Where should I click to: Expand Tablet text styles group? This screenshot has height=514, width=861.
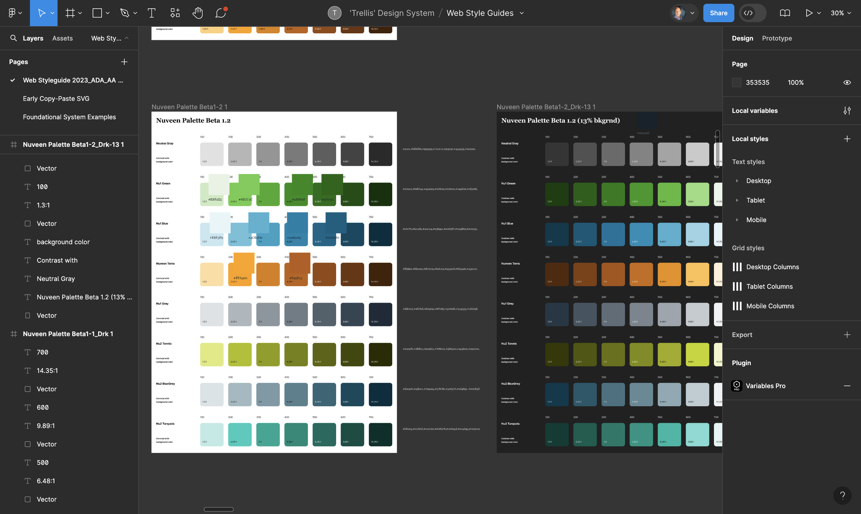737,200
